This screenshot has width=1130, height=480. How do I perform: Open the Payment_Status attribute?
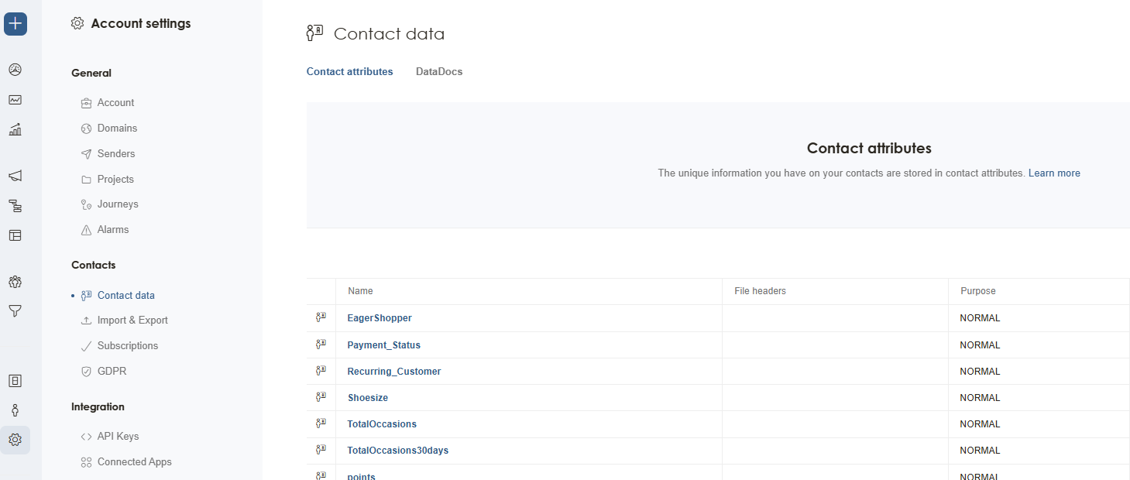coord(383,345)
